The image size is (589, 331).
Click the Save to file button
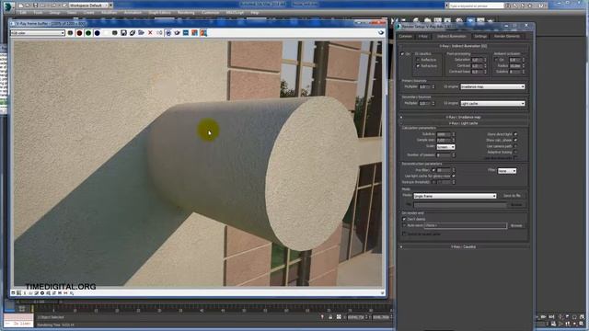pyautogui.click(x=512, y=196)
